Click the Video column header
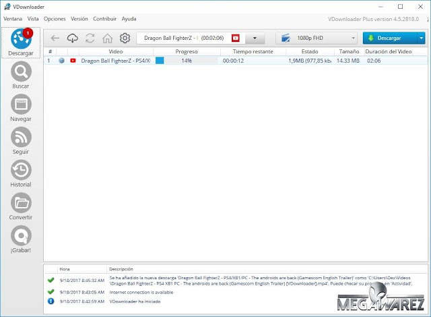 click(x=116, y=51)
